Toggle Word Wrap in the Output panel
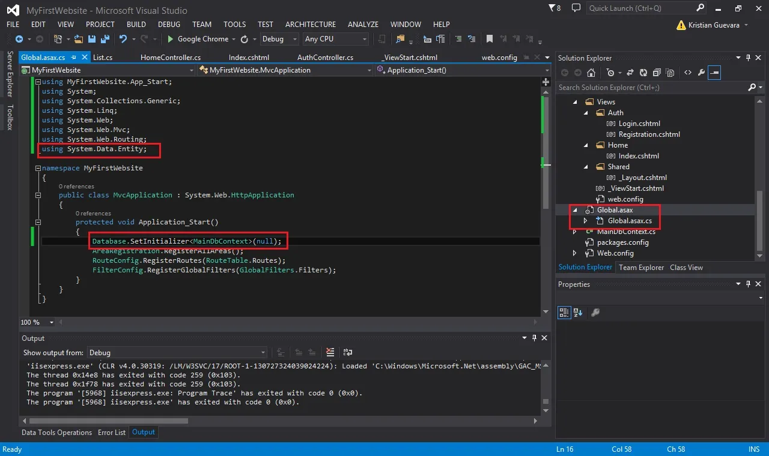The image size is (769, 456). pos(347,352)
